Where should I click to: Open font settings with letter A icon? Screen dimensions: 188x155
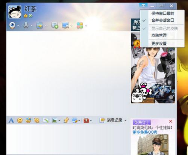(x=11, y=120)
